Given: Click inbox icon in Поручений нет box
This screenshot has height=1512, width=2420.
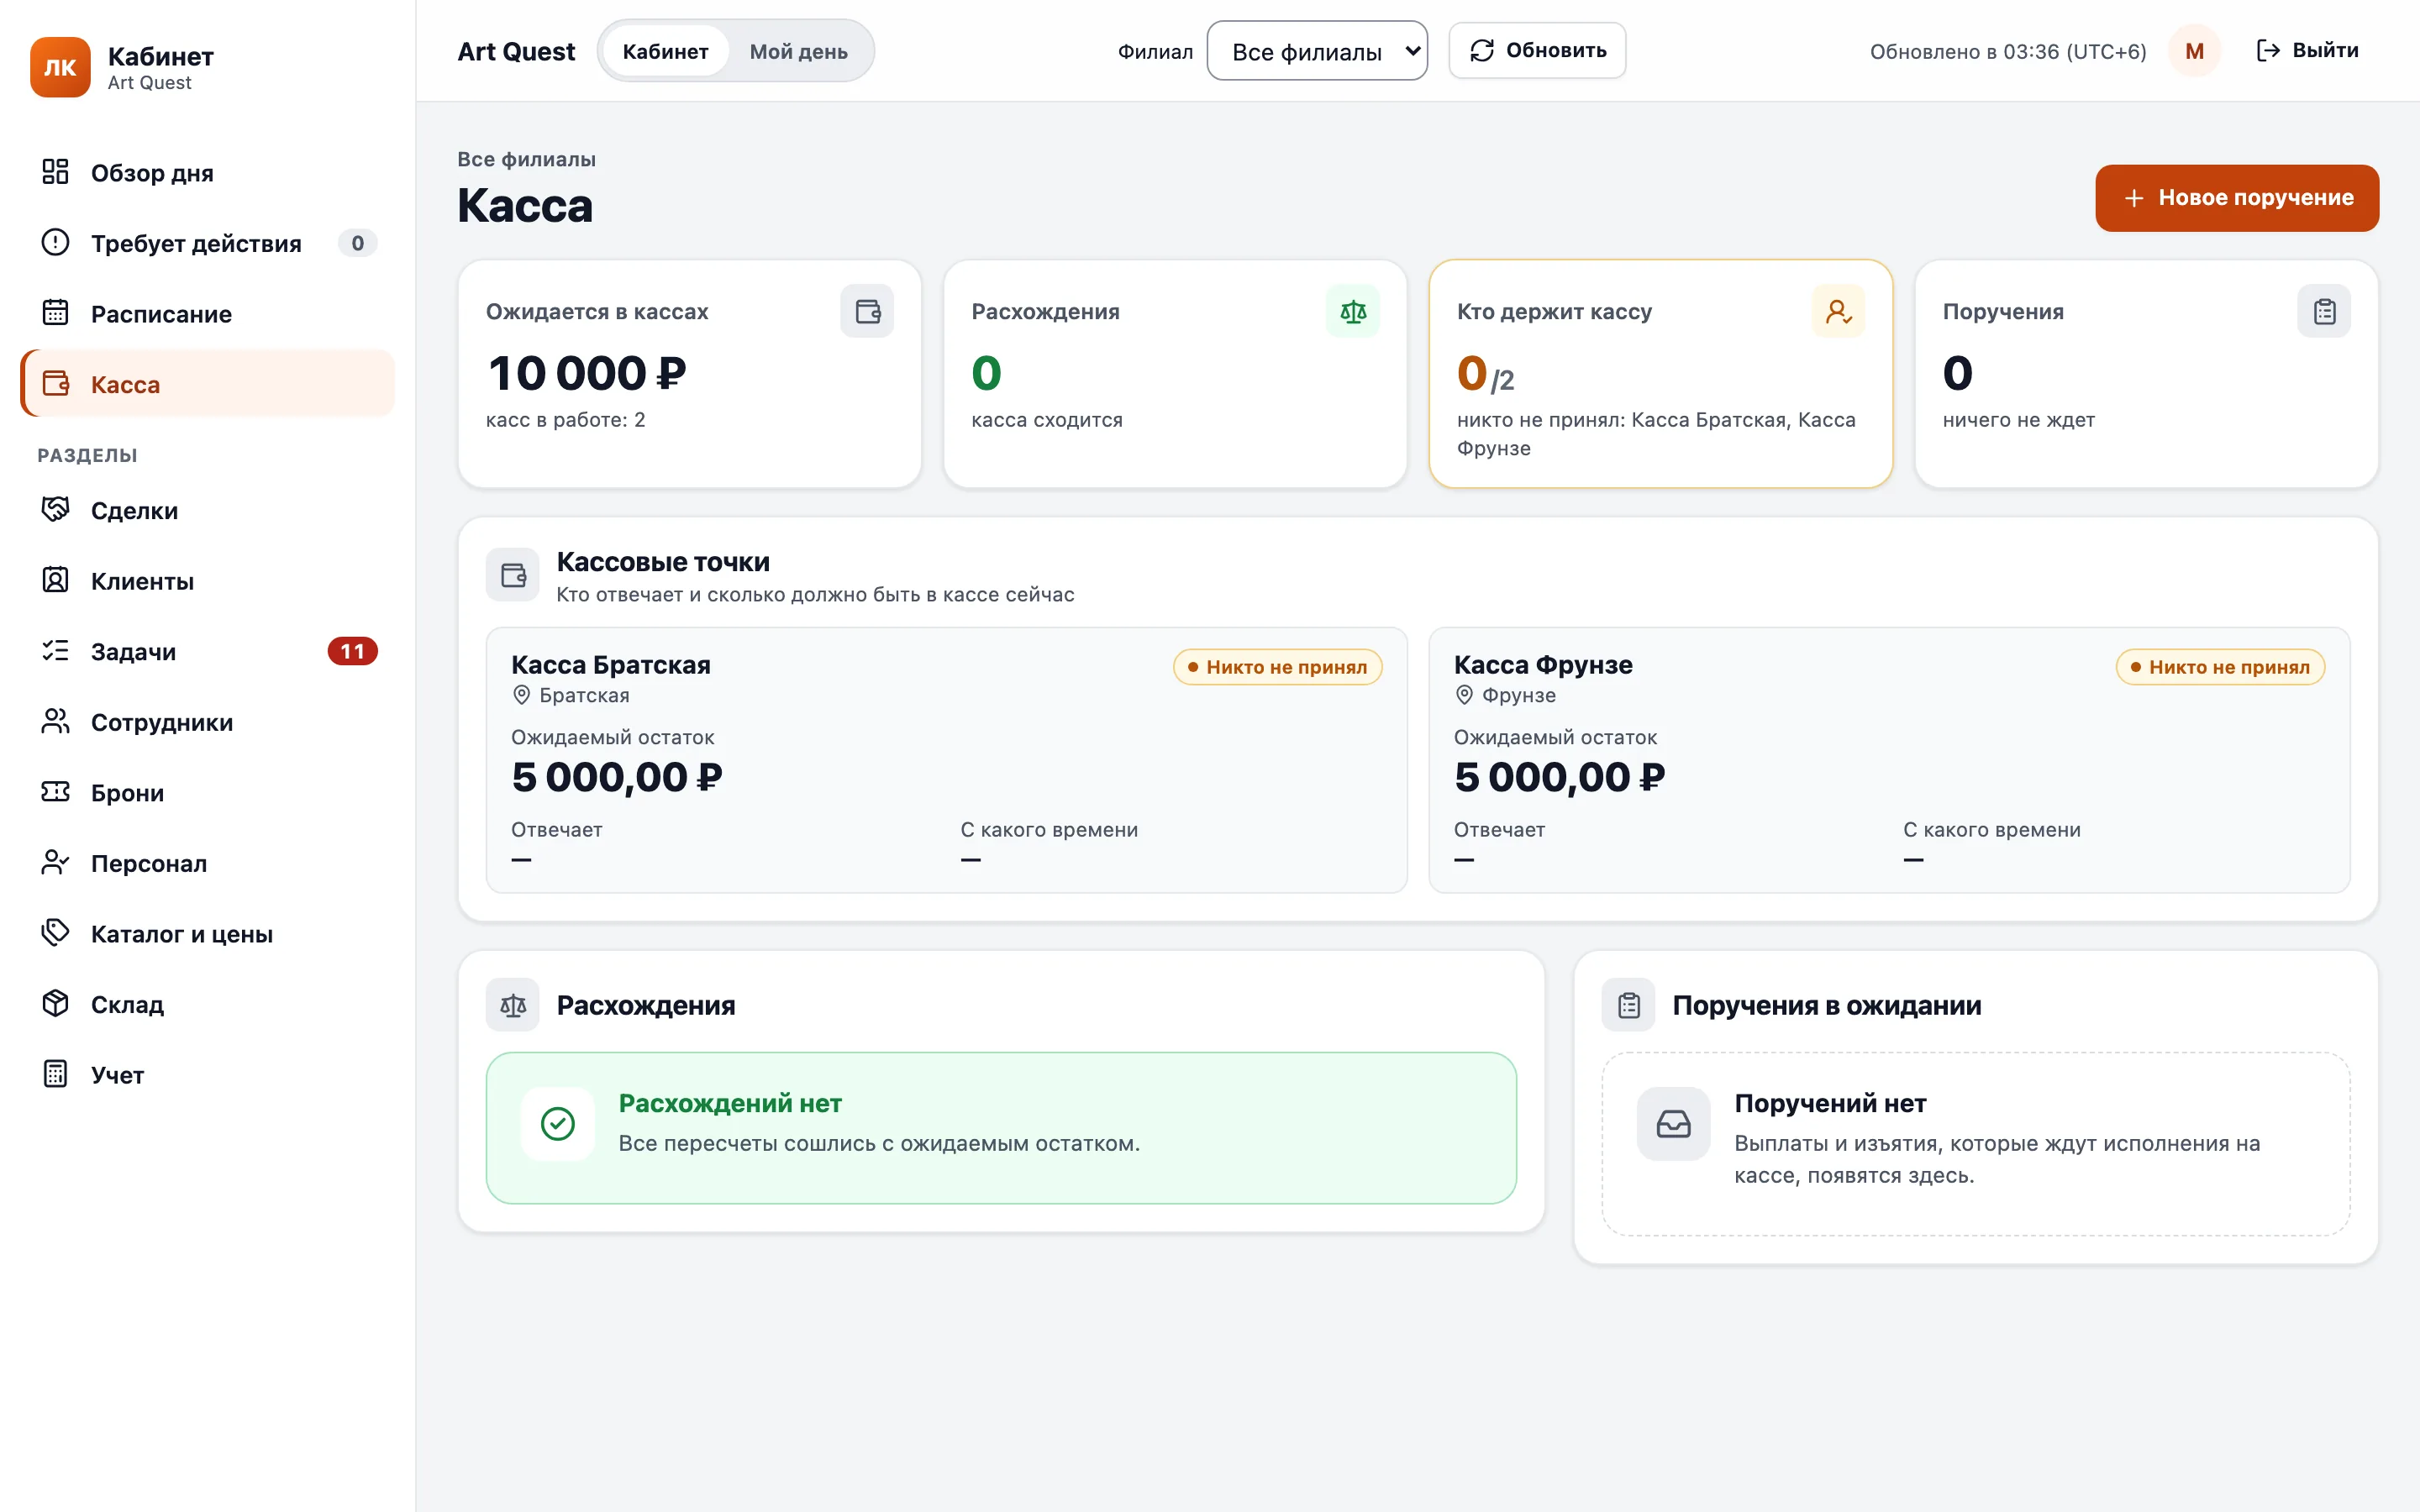Looking at the screenshot, I should tap(1673, 1124).
